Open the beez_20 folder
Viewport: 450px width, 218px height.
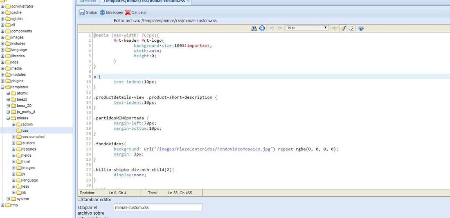24,106
